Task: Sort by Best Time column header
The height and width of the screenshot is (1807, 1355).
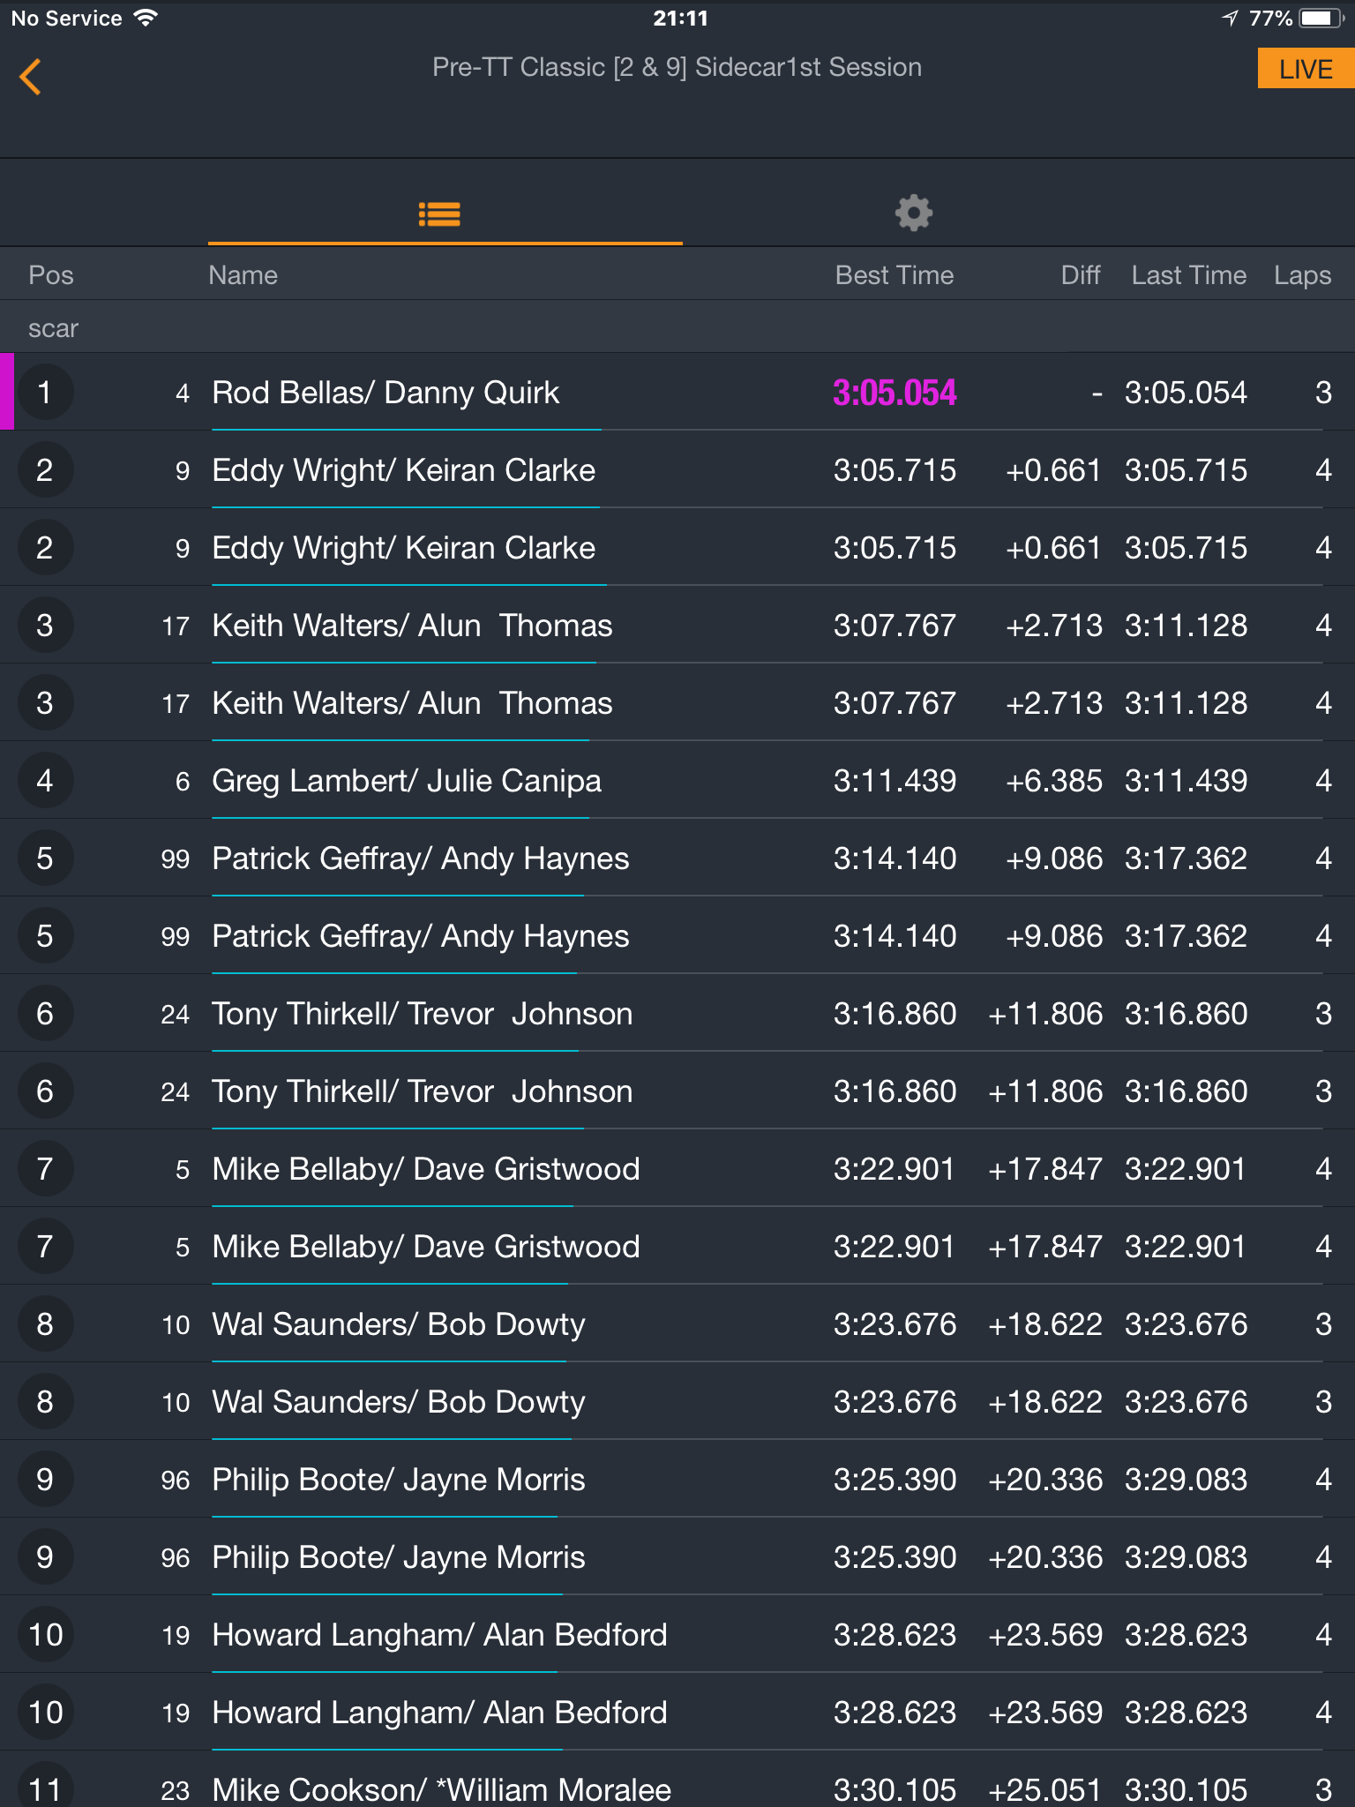Action: (895, 275)
